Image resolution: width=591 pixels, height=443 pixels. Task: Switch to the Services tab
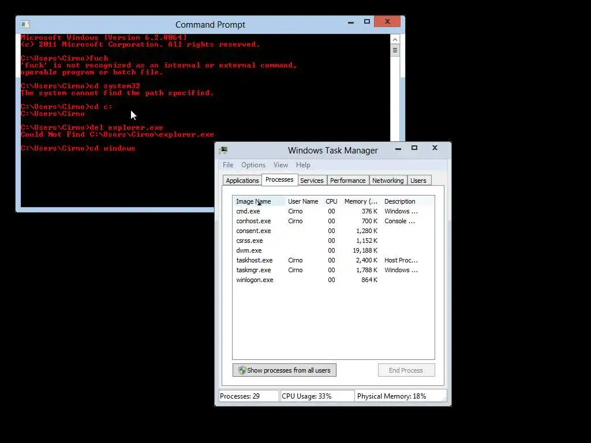[x=312, y=181]
